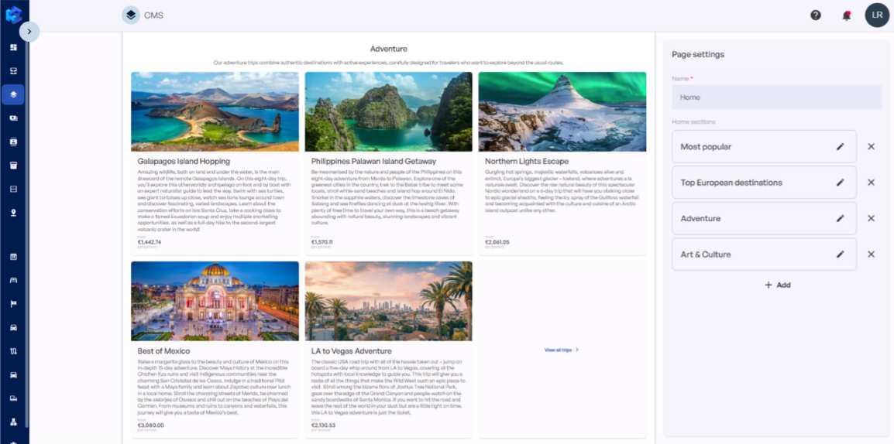Image resolution: width=894 pixels, height=444 pixels.
Task: Open help via the question mark icon
Action: pos(816,15)
